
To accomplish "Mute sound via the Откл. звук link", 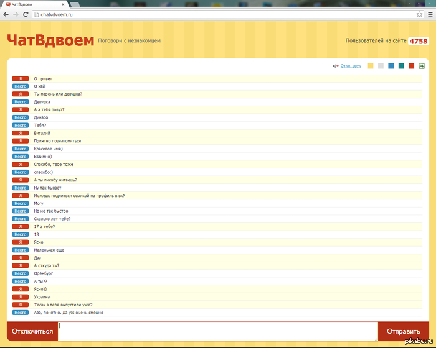I will pos(351,66).
